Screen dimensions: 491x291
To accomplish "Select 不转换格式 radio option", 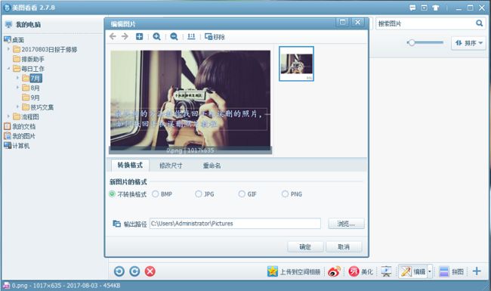I will (112, 194).
